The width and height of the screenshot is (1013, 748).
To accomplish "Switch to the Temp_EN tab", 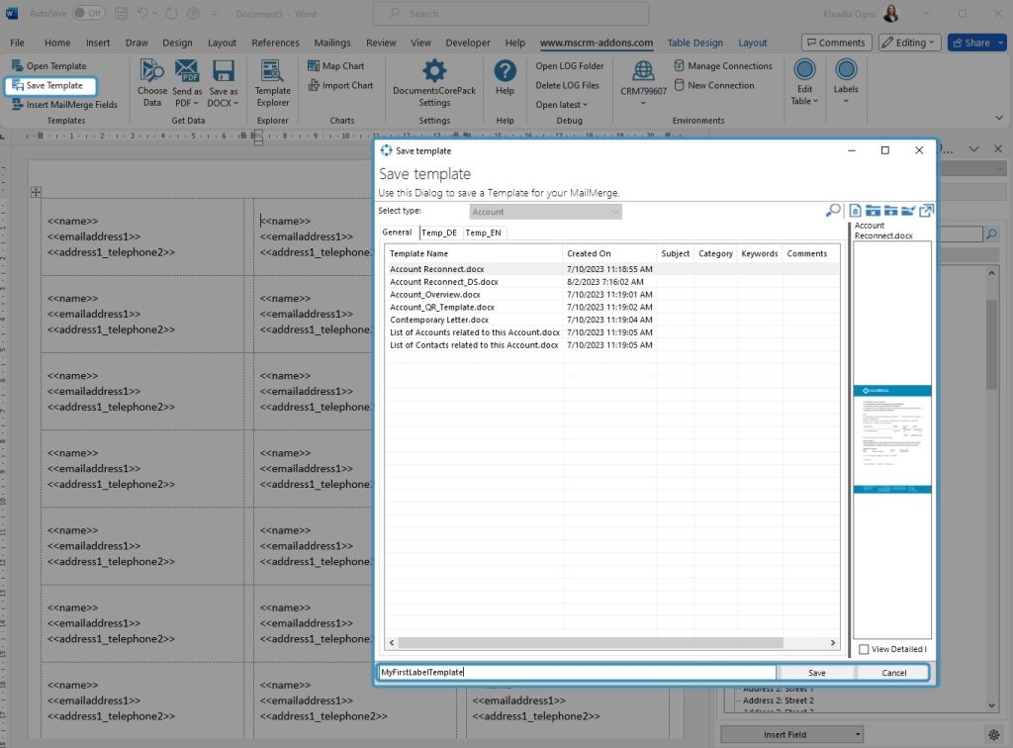I will 483,233.
